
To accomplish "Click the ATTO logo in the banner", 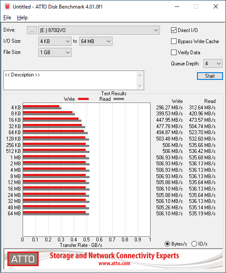I will tap(23, 259).
